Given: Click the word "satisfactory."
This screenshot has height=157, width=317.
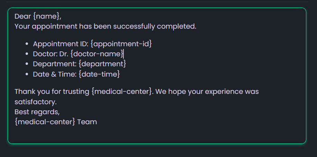Looking at the screenshot, I should pos(35,102).
